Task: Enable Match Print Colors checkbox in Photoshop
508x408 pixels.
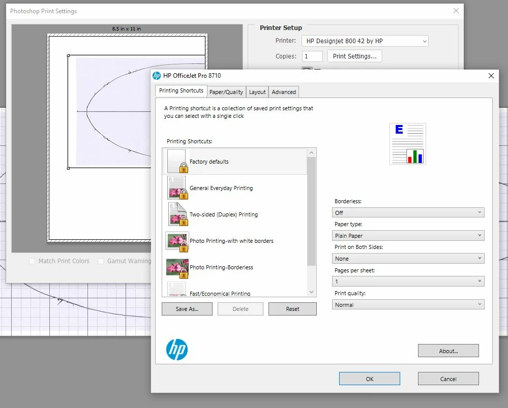Action: coord(32,261)
